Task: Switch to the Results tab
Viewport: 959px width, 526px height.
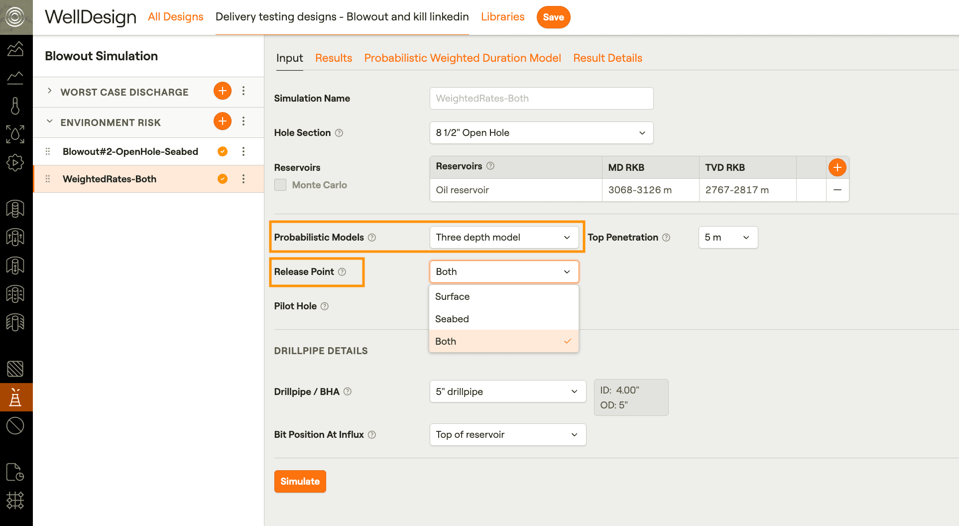Action: pos(333,58)
